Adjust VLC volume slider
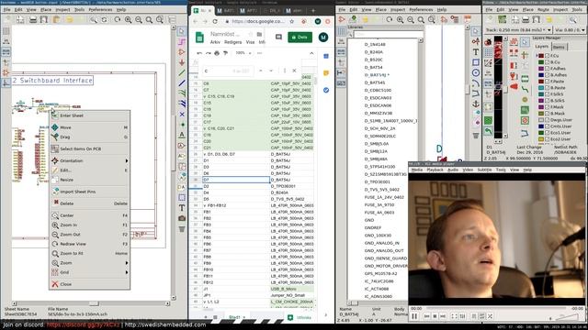Screen dimensions: 588x330 click(568, 317)
